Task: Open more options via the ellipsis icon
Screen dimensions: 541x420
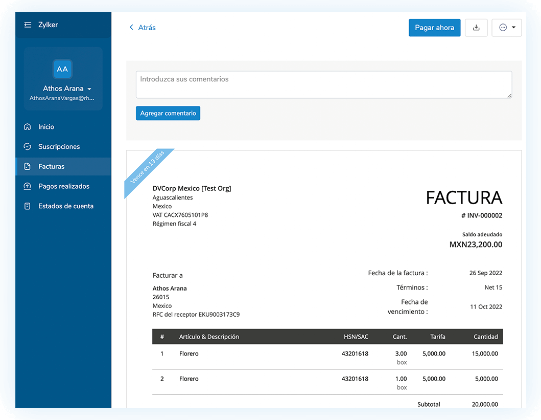Action: tap(503, 28)
